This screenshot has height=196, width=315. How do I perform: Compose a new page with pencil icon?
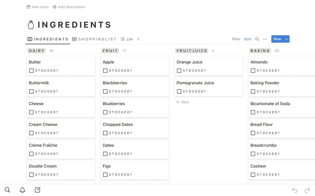click(x=38, y=190)
